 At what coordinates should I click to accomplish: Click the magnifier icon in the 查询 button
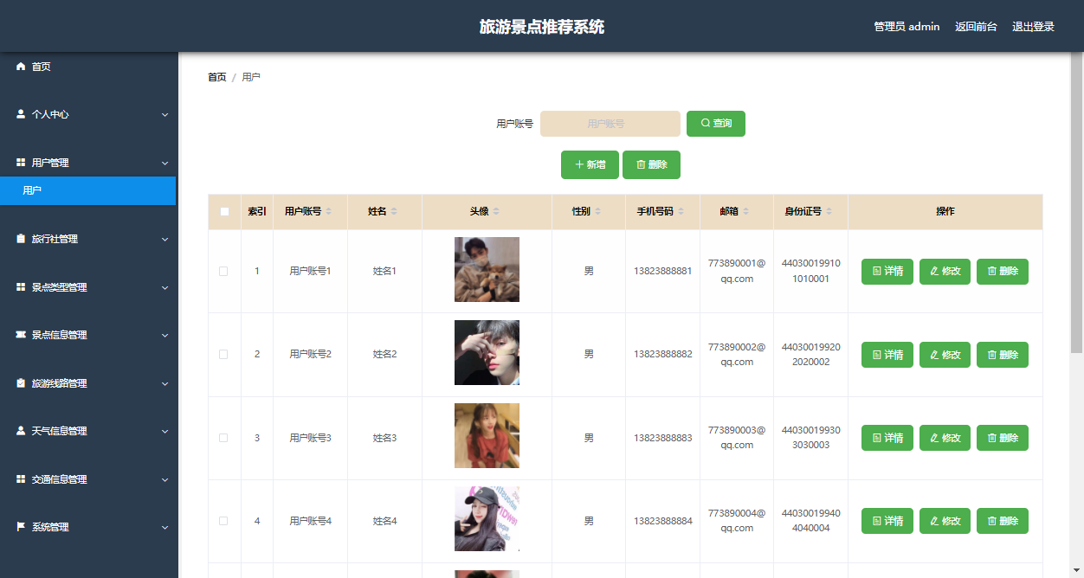pyautogui.click(x=705, y=123)
